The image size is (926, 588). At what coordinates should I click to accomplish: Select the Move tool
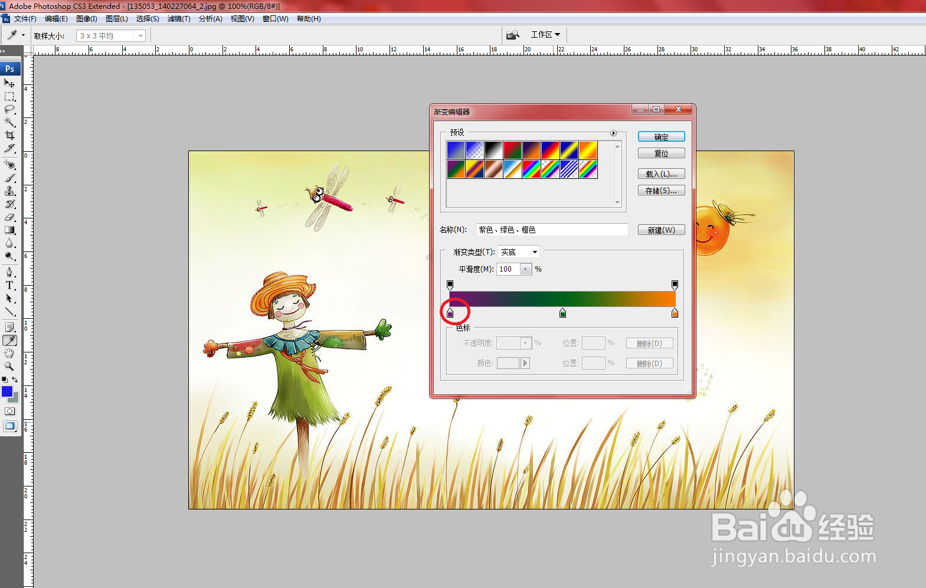pyautogui.click(x=9, y=83)
